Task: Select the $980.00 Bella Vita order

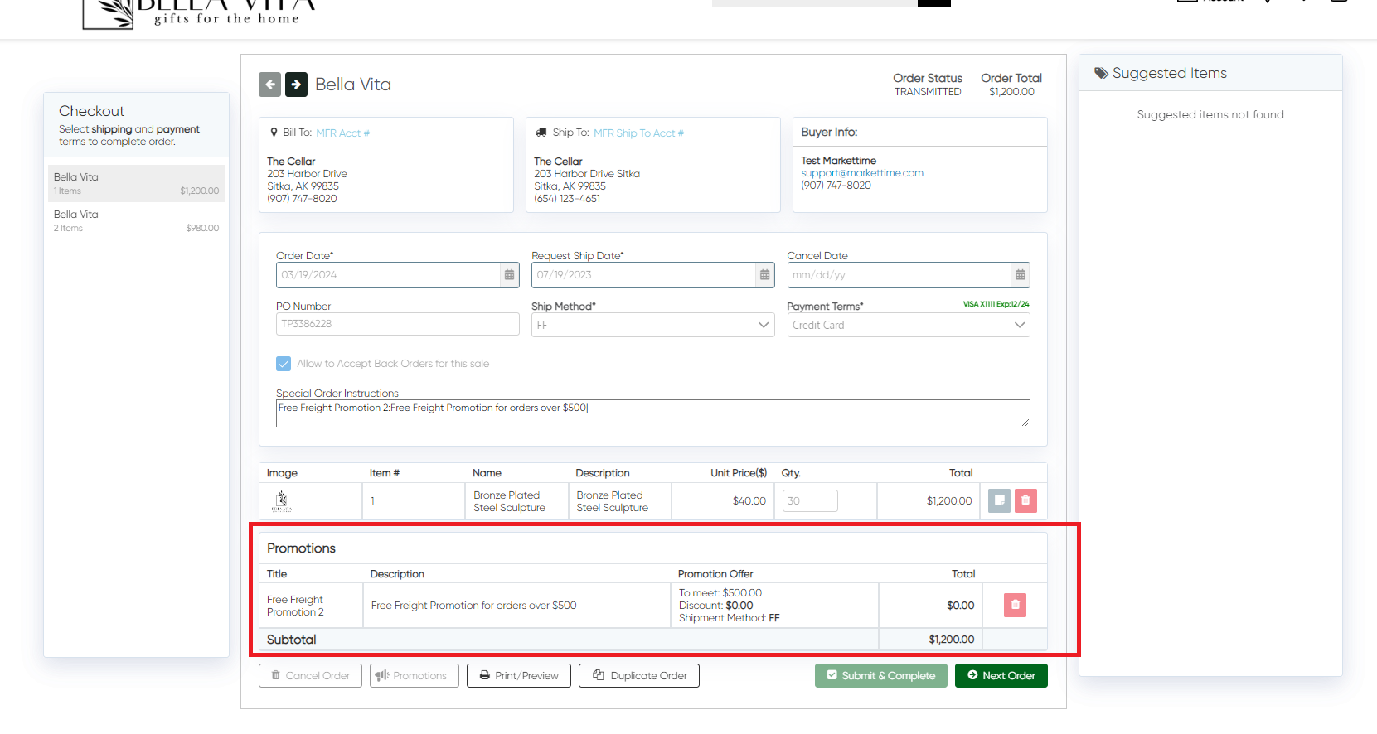Action: pyautogui.click(x=136, y=220)
